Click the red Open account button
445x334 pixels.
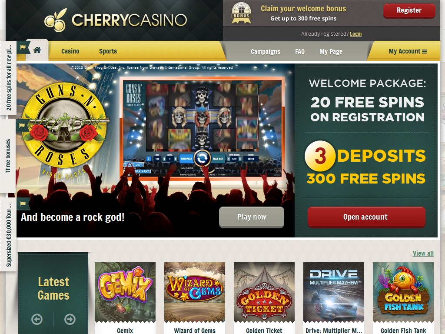point(366,217)
